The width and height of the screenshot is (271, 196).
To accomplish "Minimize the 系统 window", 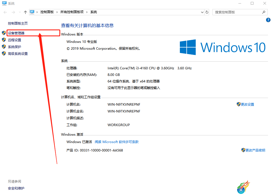I will point(240,4).
